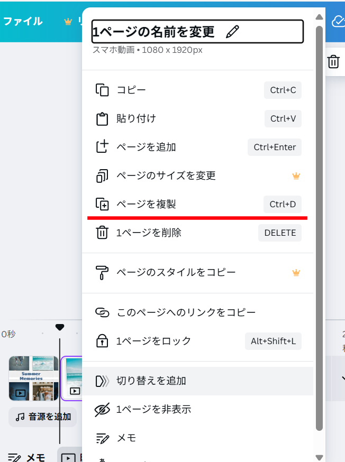345x462 pixels.
Task: Click the link icon for copying page link
Action: [102, 312]
